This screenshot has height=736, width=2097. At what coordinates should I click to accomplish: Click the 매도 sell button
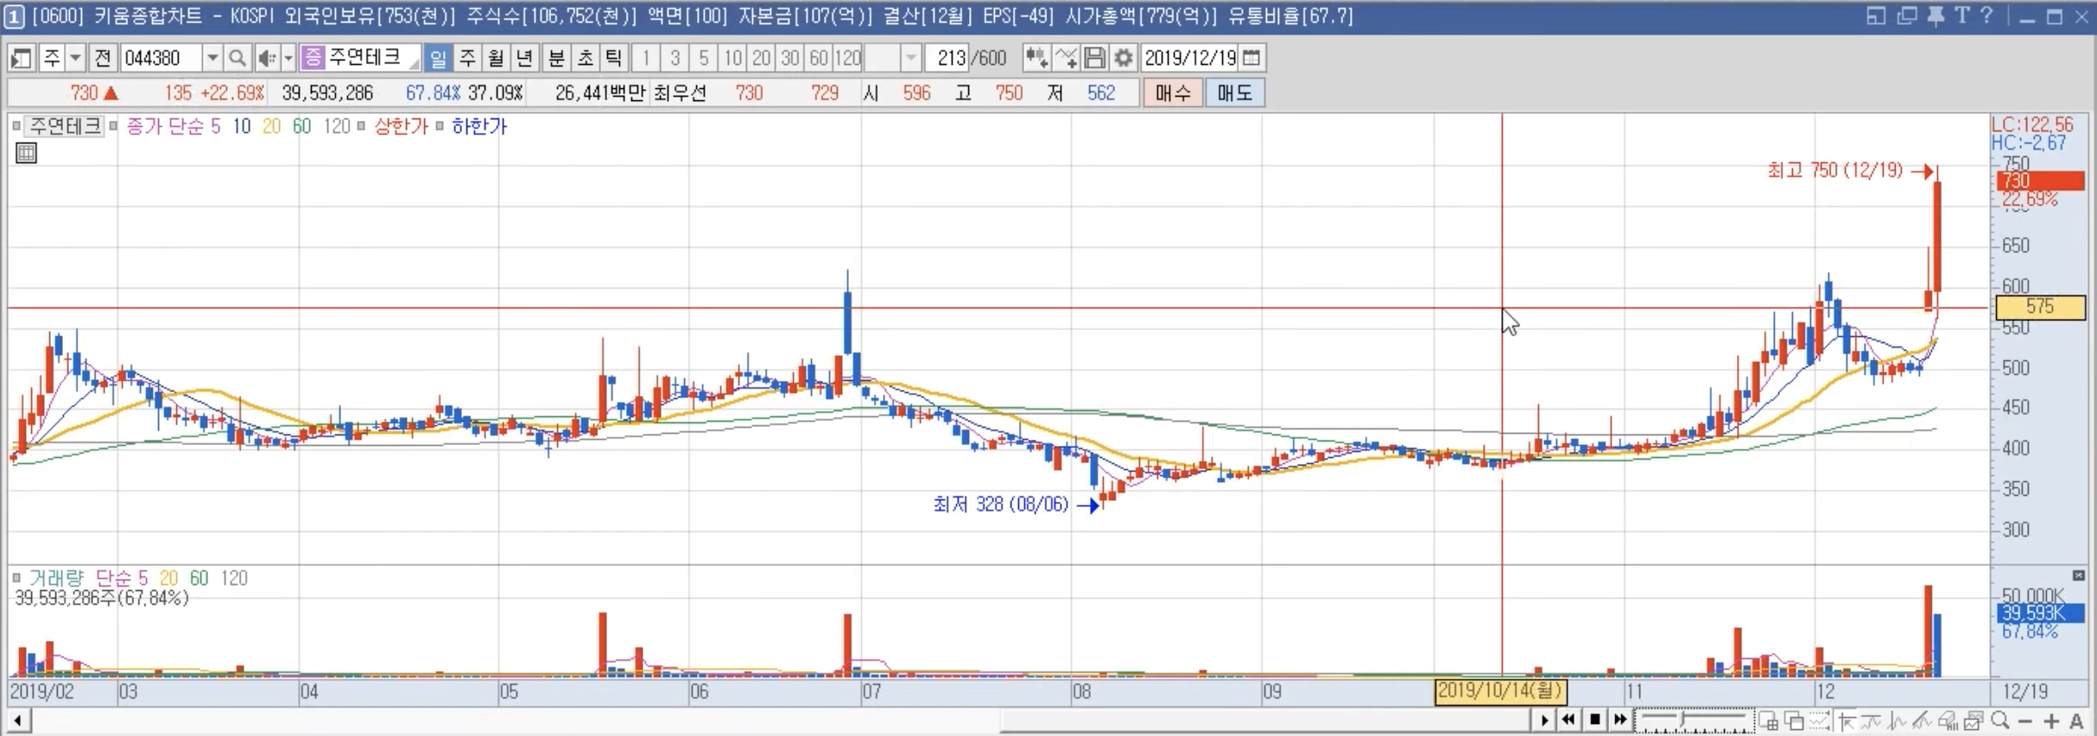click(1235, 92)
